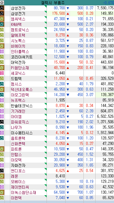Select the 대덕전자 stock name

(18, 63)
